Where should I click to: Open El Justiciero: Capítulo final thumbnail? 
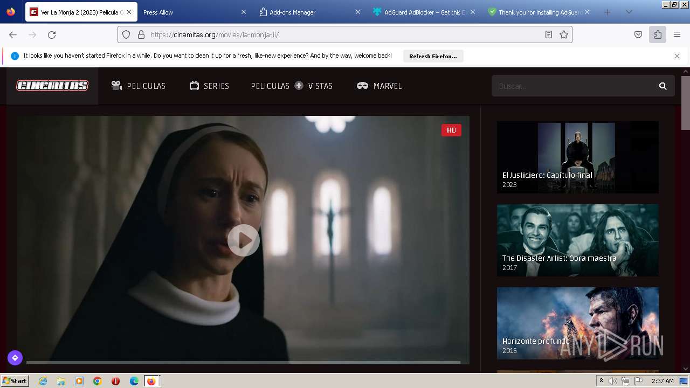coord(577,157)
